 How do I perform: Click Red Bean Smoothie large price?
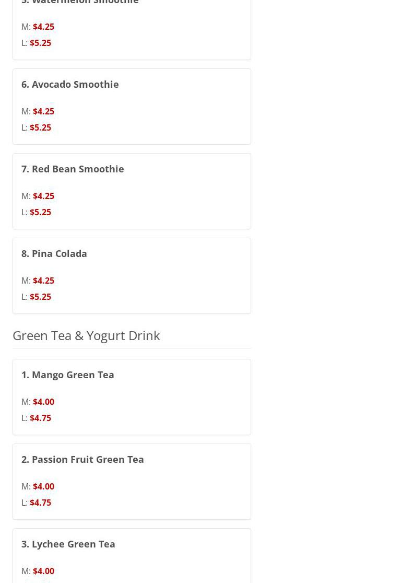(41, 212)
